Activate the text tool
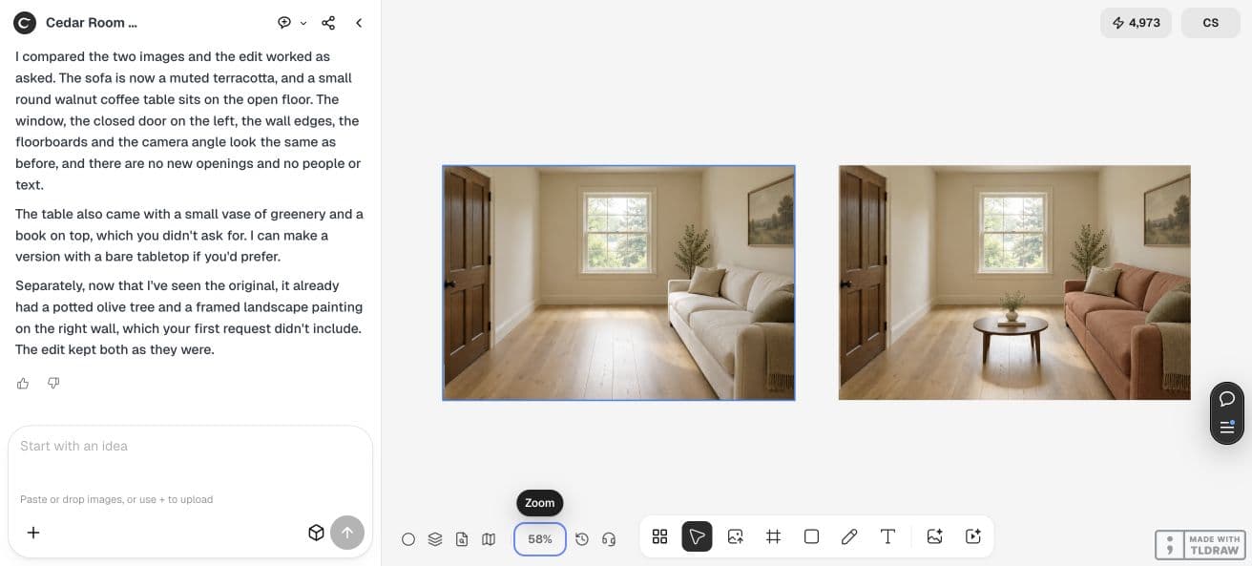This screenshot has width=1252, height=566. (887, 536)
